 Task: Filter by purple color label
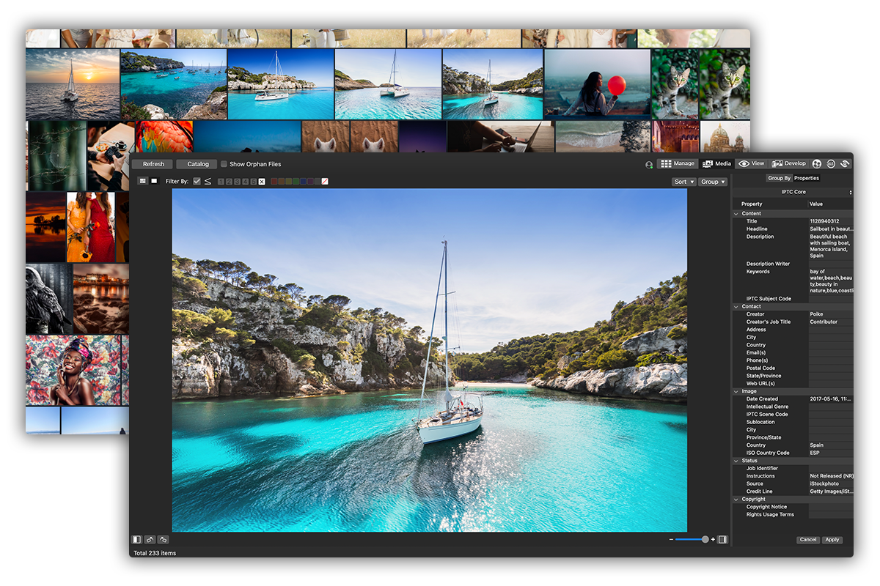click(x=309, y=181)
